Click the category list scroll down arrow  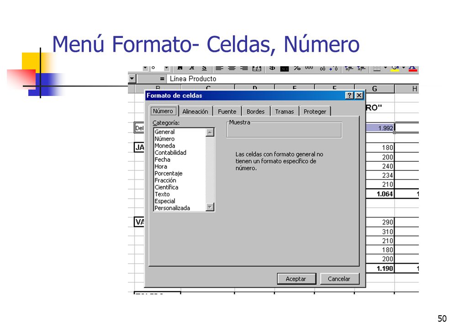[x=210, y=207]
